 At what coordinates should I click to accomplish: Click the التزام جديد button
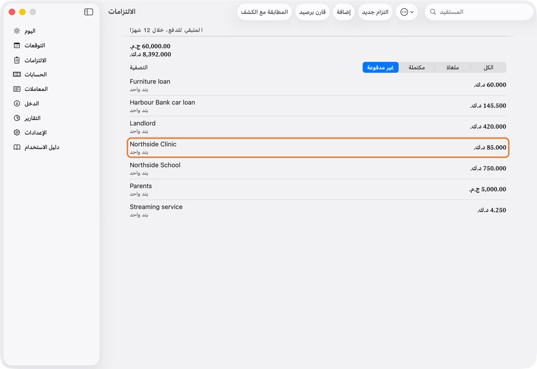pyautogui.click(x=375, y=12)
